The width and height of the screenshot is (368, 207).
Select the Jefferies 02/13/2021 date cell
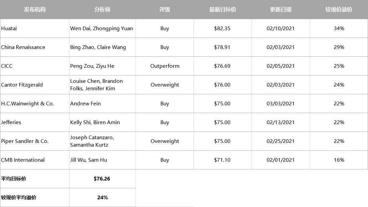click(x=281, y=122)
